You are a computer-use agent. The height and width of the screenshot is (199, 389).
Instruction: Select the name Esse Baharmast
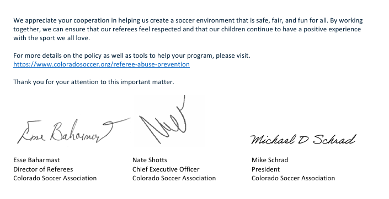pyautogui.click(x=36, y=160)
